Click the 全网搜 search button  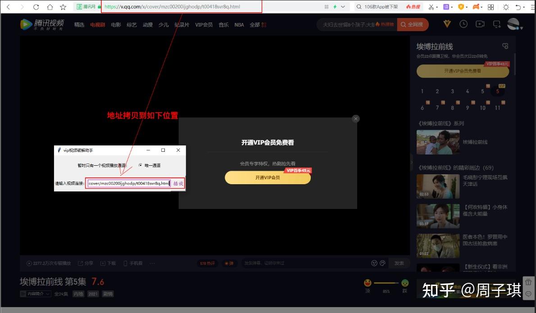tap(413, 25)
